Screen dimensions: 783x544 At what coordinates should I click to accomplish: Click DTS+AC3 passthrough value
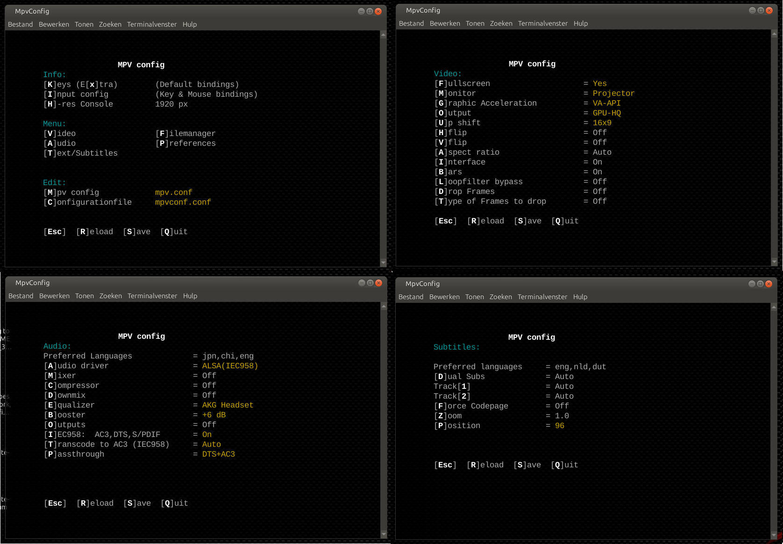tap(219, 454)
